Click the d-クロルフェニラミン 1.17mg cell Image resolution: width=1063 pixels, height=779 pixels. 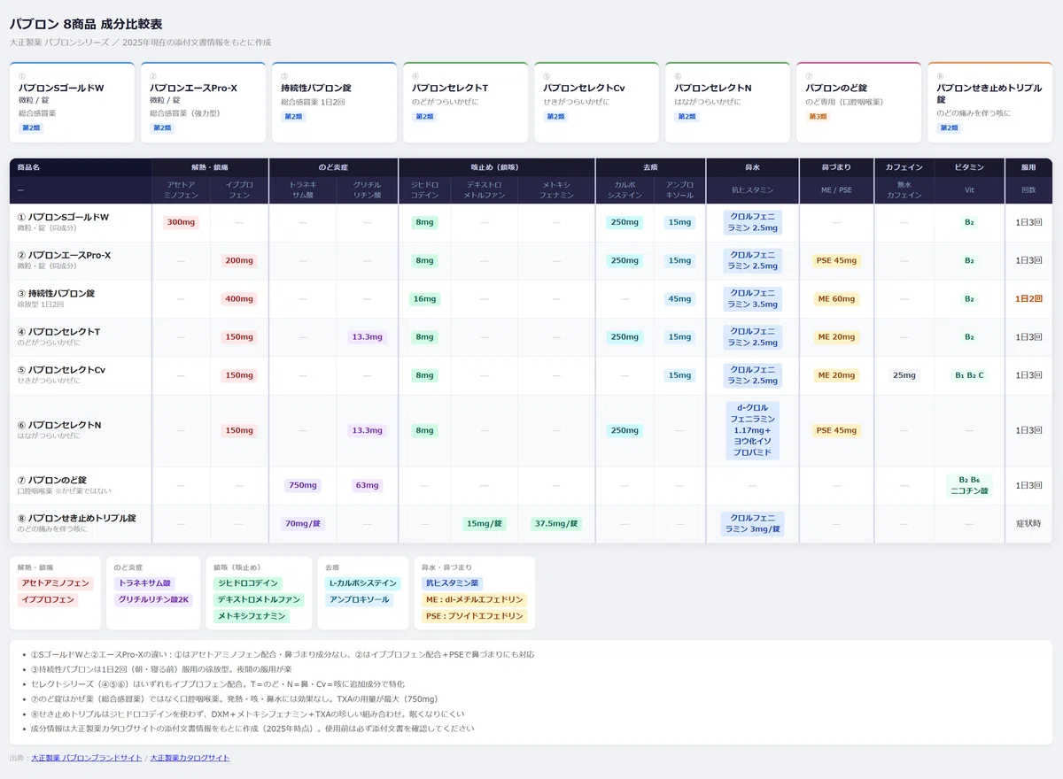752,430
